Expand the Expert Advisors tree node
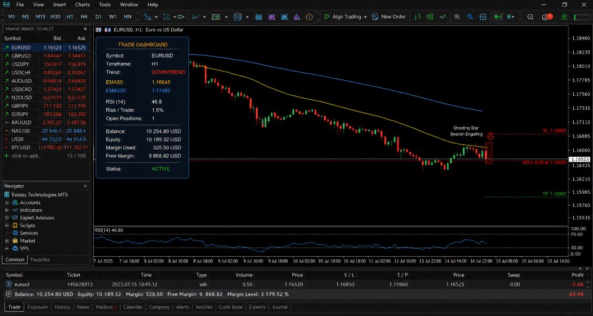The image size is (593, 316). click(x=6, y=218)
